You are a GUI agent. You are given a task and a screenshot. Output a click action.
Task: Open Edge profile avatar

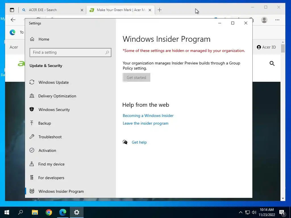point(264,20)
